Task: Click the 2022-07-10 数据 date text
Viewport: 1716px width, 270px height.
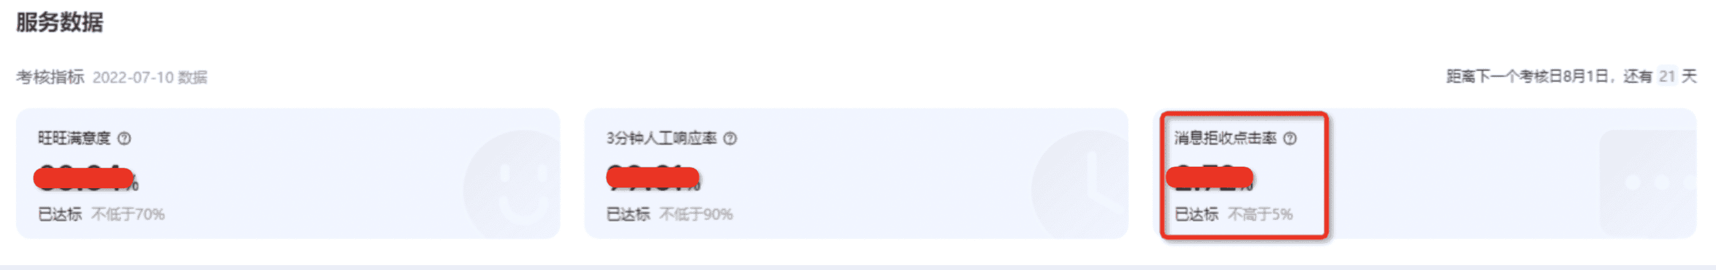Action: [150, 78]
